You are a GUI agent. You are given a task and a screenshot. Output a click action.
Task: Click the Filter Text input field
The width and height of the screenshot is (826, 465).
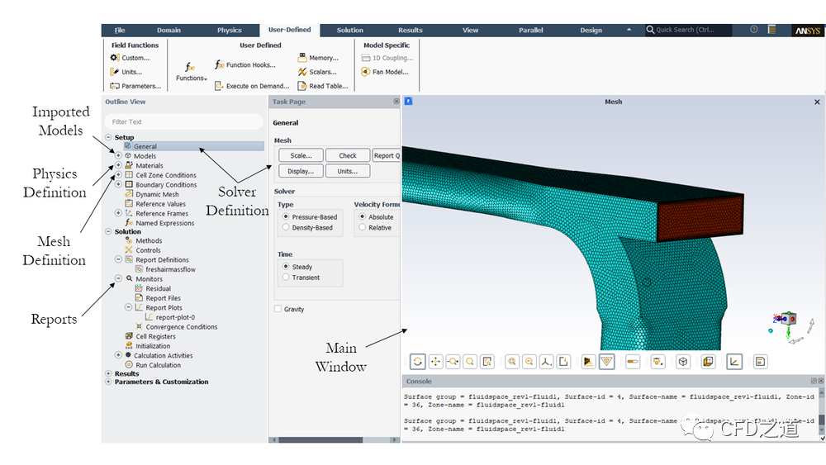click(183, 122)
